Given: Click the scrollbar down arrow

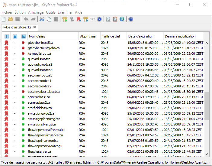Looking at the screenshot, I should click(x=207, y=154).
